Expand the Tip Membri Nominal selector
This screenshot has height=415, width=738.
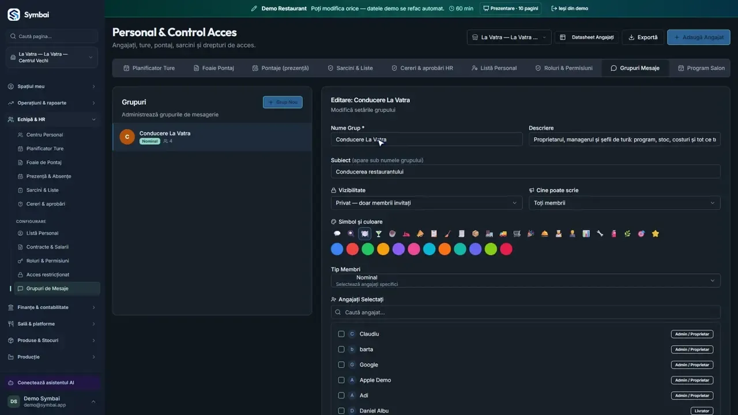526,281
